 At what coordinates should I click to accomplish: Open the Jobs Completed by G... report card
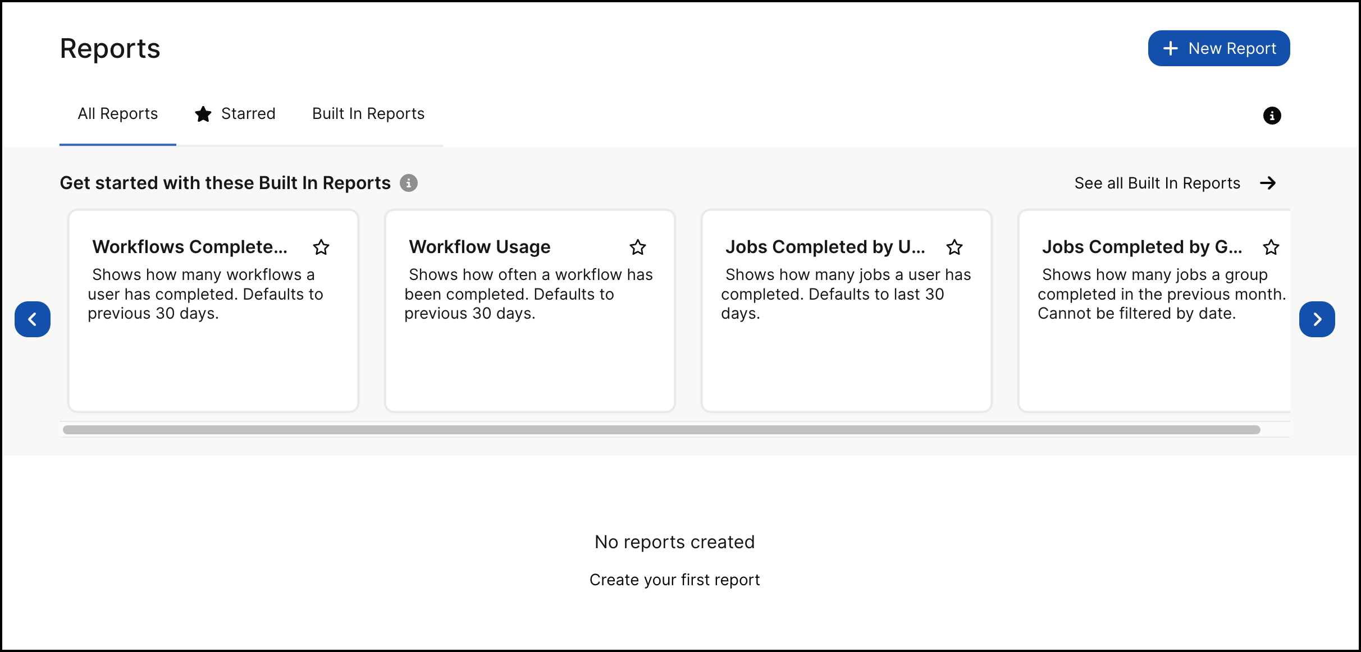click(1154, 311)
